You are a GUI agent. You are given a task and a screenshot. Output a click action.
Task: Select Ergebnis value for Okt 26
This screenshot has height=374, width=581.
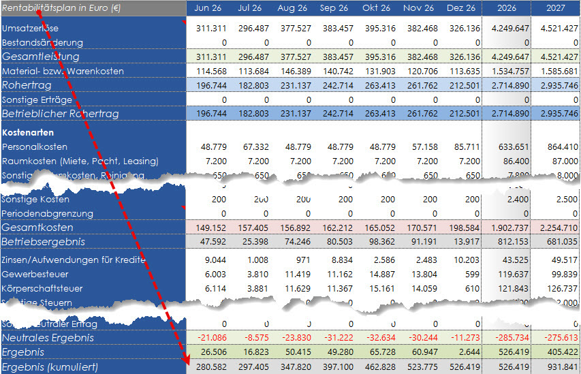(x=380, y=352)
